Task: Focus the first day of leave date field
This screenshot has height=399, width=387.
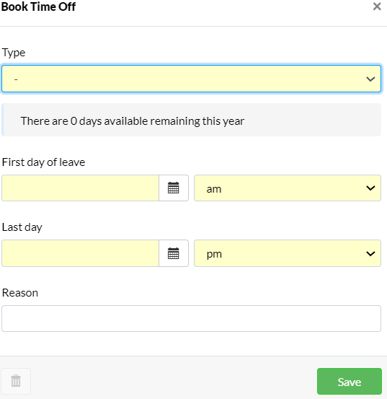Action: (x=80, y=188)
